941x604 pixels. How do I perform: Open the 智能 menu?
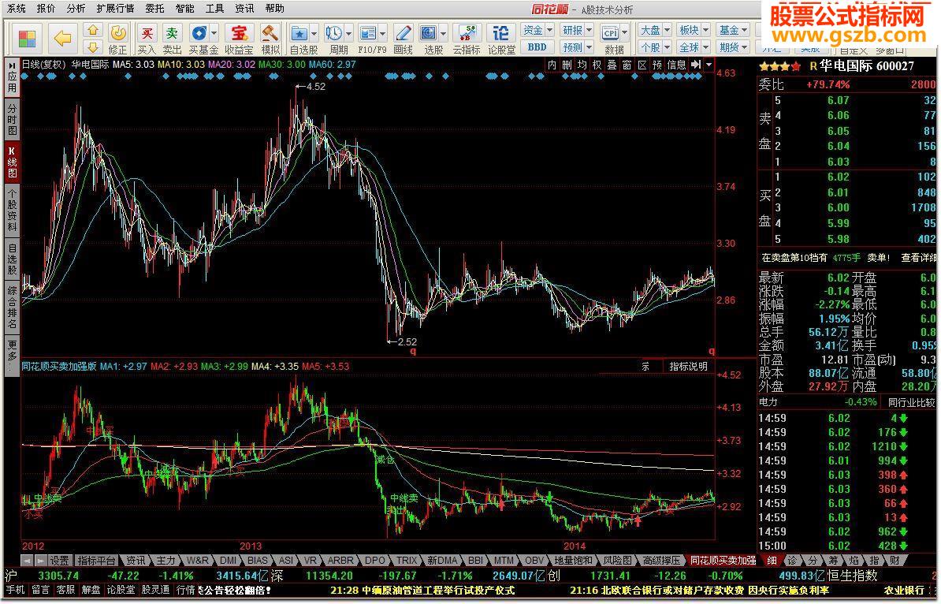[x=184, y=9]
